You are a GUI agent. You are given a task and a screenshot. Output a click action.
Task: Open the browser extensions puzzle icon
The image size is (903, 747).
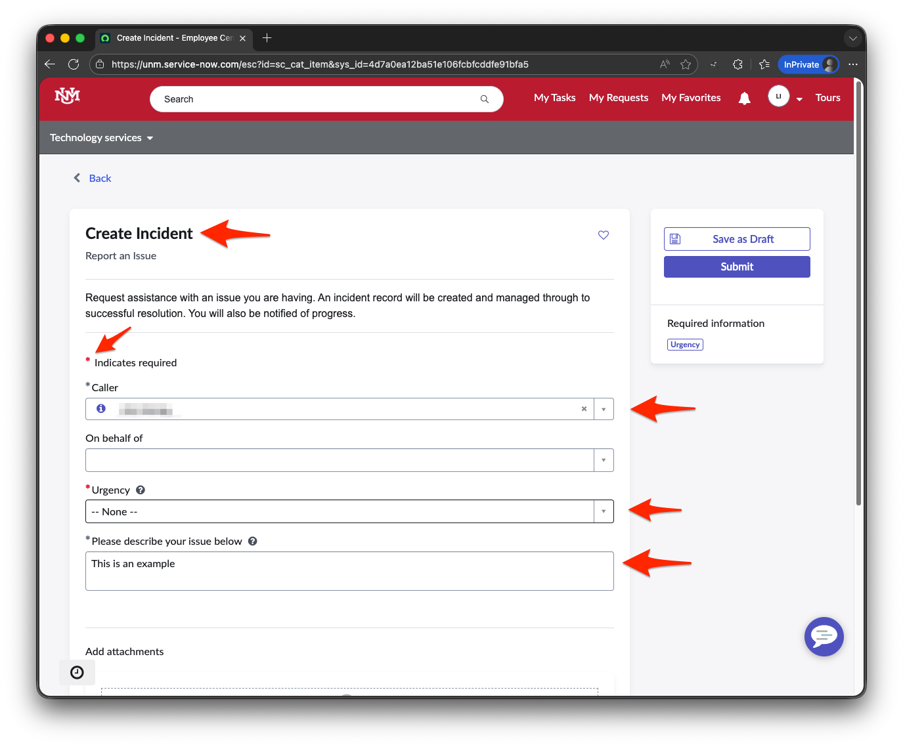pyautogui.click(x=738, y=64)
